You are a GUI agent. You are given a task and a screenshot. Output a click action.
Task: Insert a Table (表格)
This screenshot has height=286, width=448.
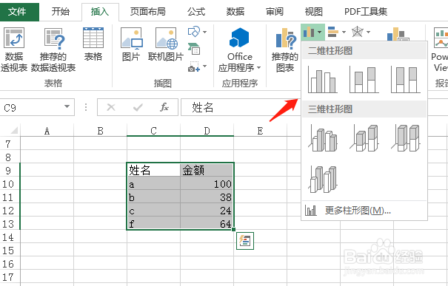point(93,45)
